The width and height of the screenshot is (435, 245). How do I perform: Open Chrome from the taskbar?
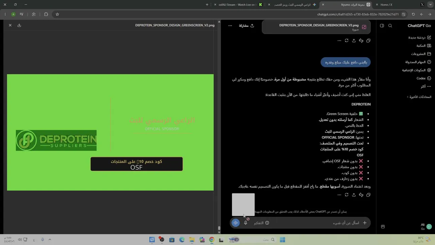coord(212,240)
